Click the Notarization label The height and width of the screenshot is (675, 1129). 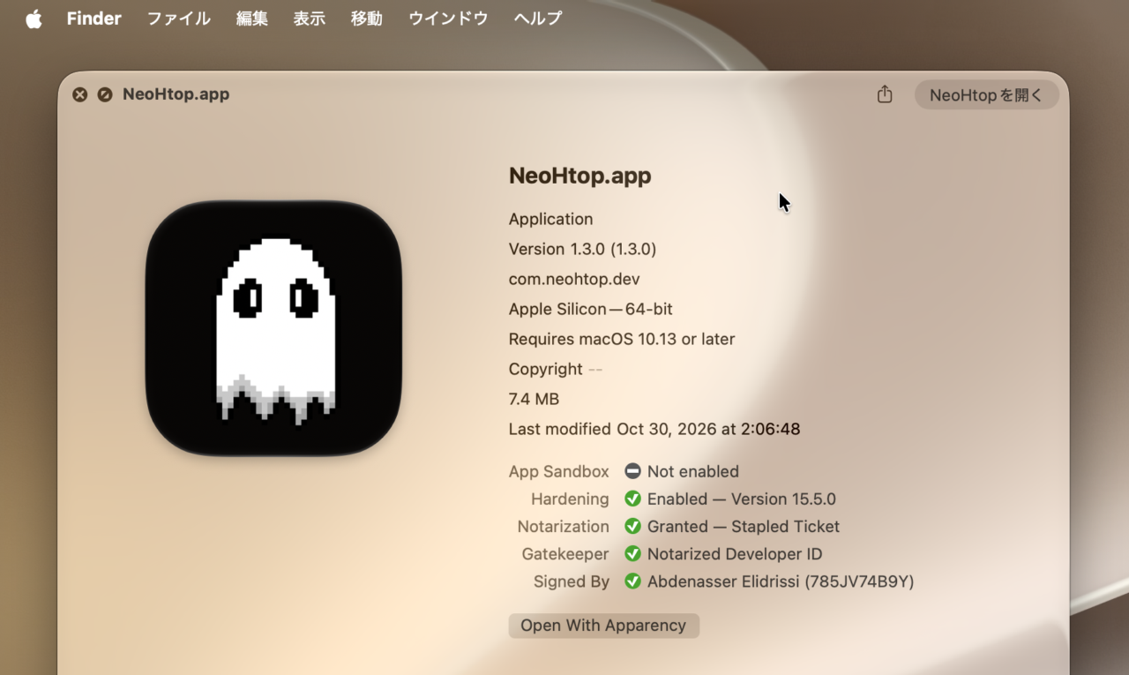click(564, 526)
